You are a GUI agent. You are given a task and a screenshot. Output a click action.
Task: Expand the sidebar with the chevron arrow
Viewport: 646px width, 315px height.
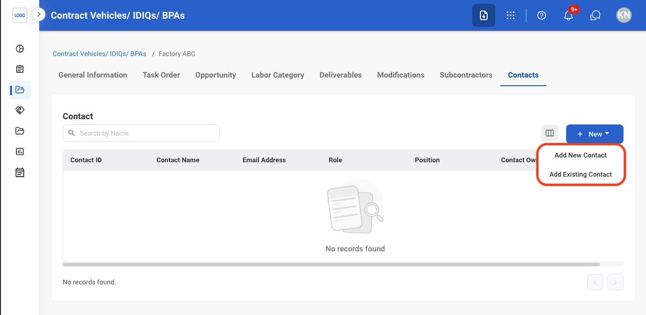[x=39, y=15]
